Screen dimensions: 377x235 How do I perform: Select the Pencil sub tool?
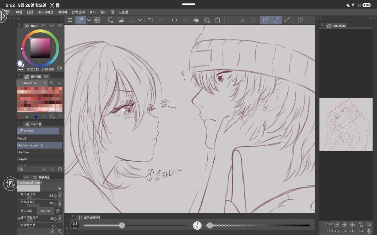(x=40, y=138)
